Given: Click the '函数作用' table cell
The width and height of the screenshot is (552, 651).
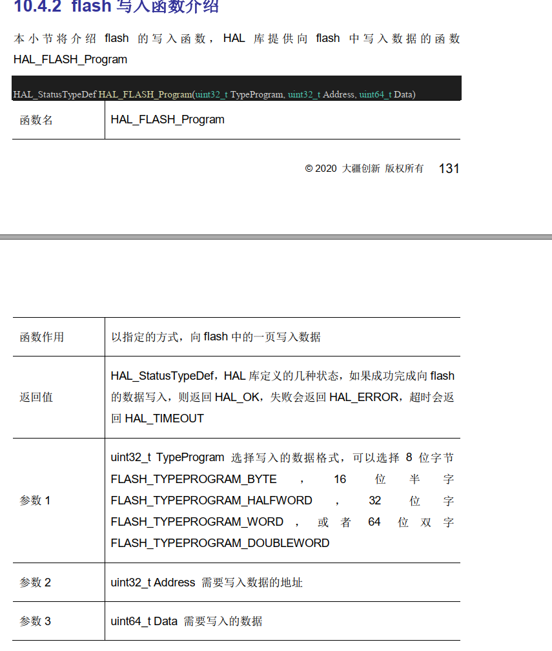Looking at the screenshot, I should [x=59, y=336].
